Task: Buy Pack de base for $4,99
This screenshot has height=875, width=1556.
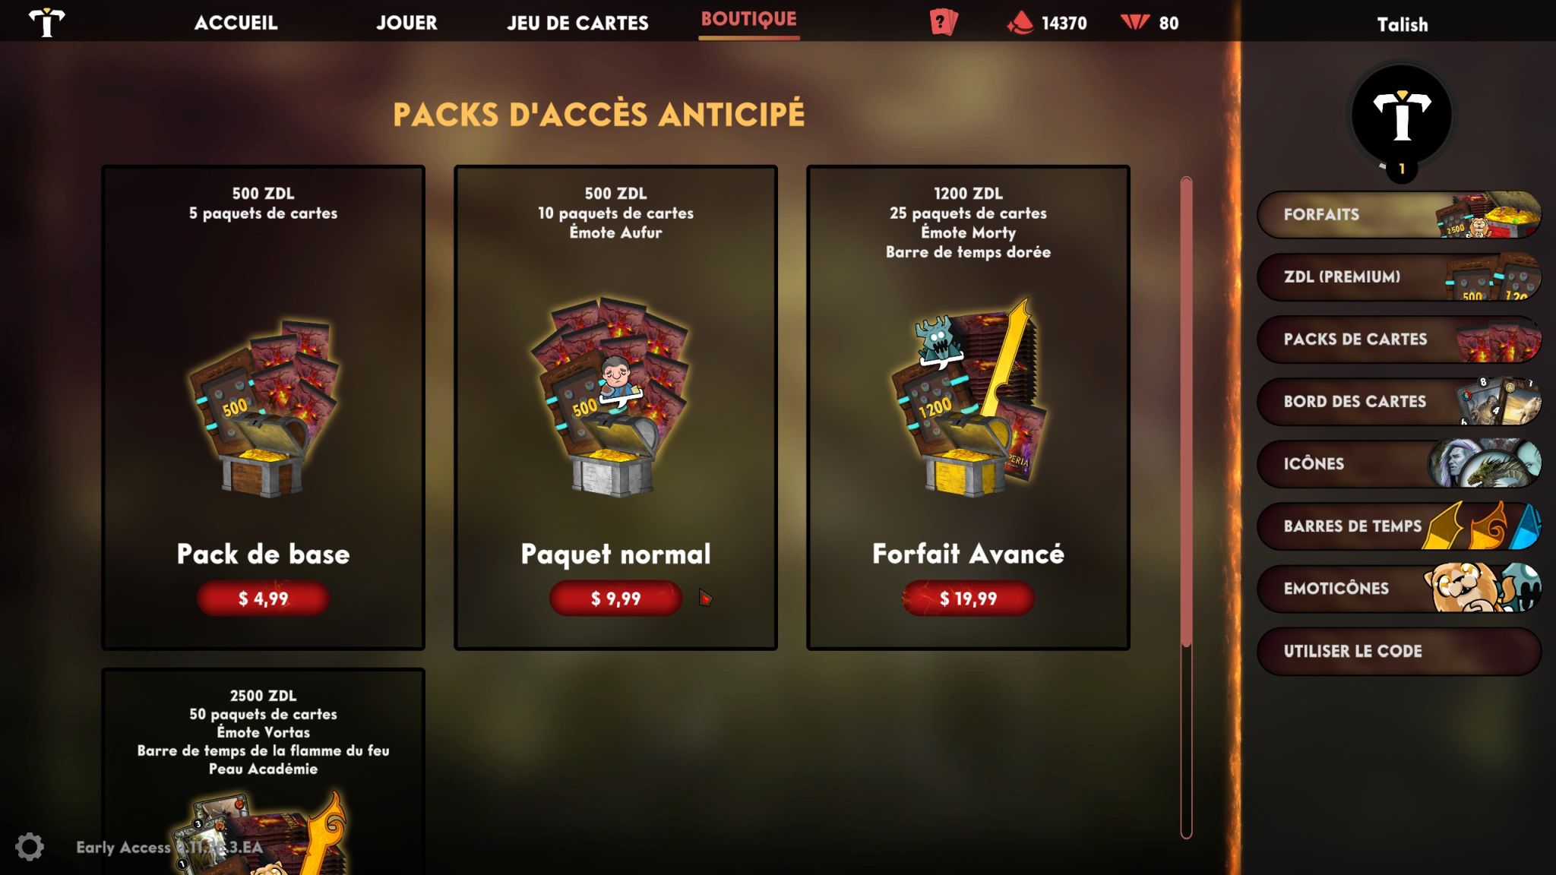Action: point(263,599)
